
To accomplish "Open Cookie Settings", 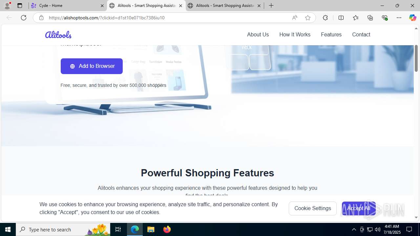I will tap(313, 208).
